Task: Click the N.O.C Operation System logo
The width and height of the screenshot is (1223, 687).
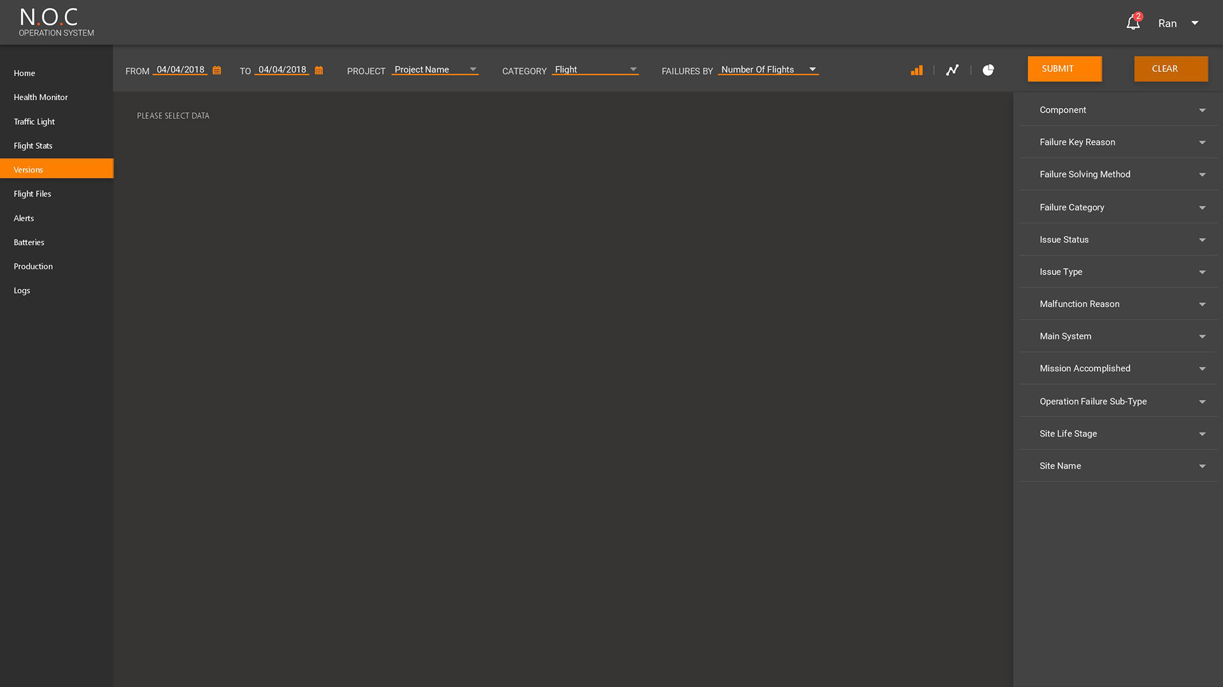Action: point(56,22)
